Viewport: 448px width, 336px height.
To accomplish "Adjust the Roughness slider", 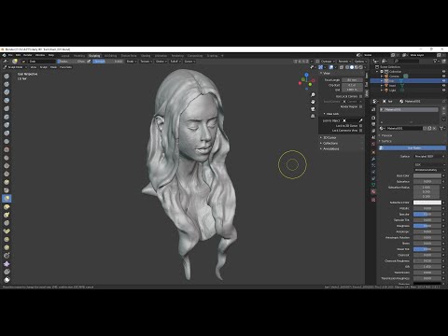I will tap(427, 226).
